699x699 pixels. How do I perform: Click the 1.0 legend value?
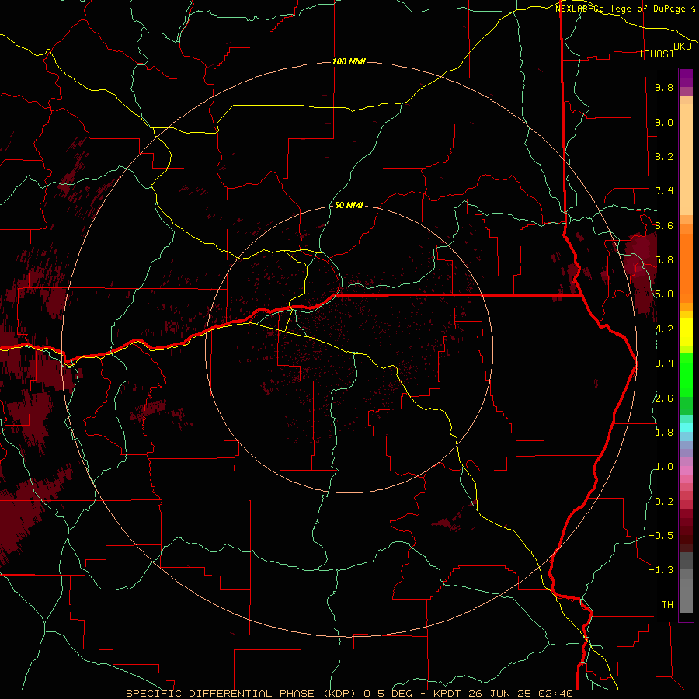[x=664, y=467]
